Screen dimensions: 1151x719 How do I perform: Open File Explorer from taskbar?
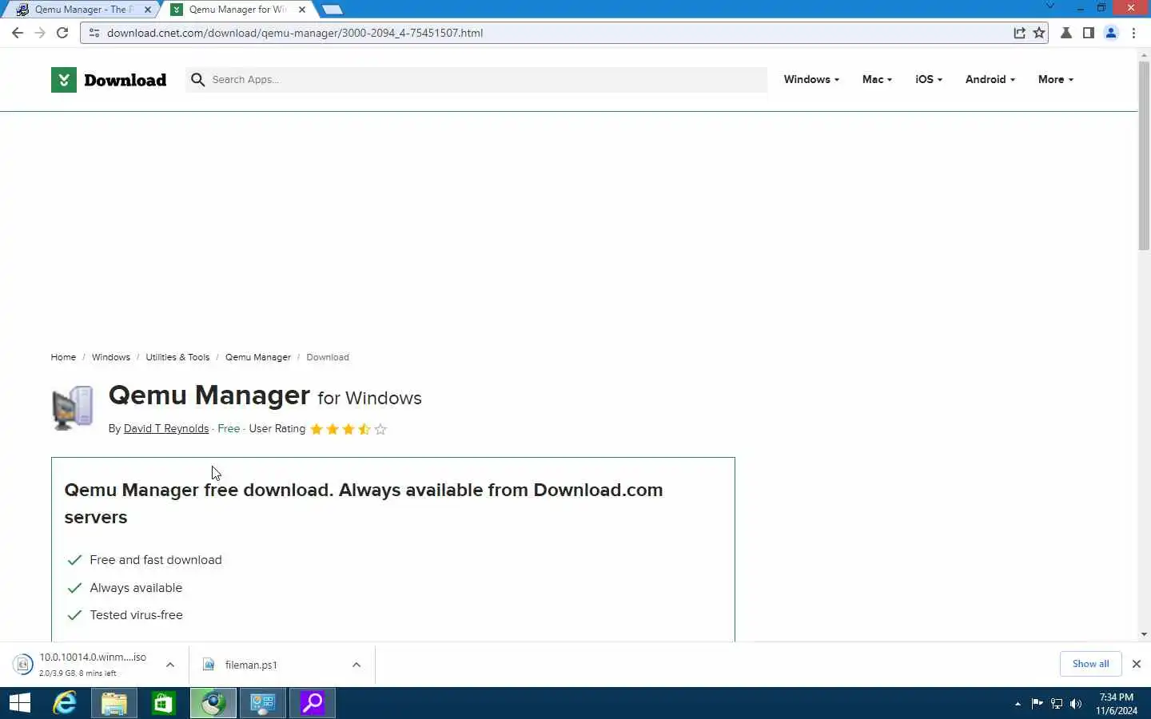point(114,703)
